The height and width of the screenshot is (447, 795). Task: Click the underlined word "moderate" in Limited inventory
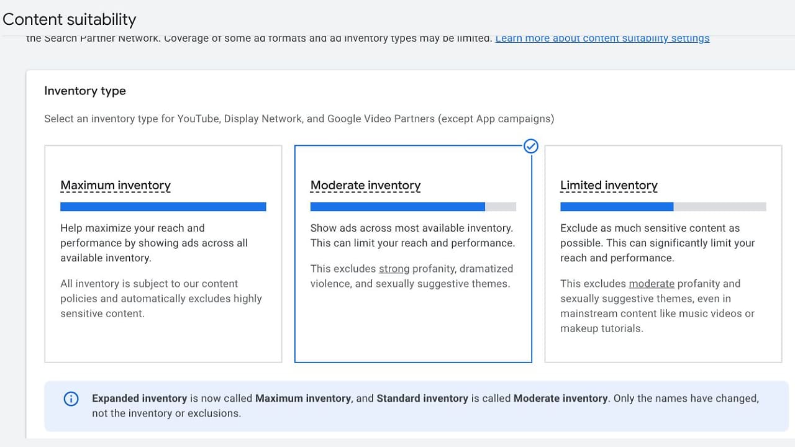(x=652, y=284)
